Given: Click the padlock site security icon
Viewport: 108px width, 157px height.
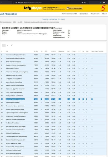Looking at the screenshot, I should [x=16, y=3].
